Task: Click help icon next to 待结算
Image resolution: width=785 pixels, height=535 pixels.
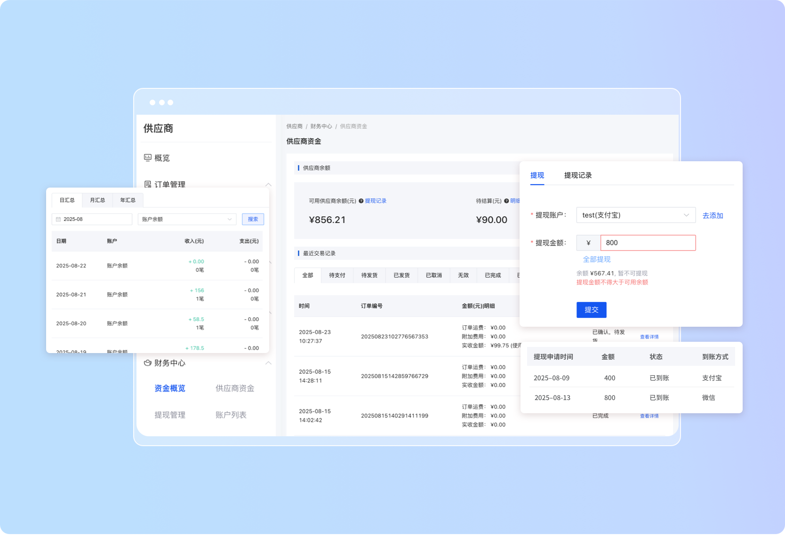Action: click(506, 201)
